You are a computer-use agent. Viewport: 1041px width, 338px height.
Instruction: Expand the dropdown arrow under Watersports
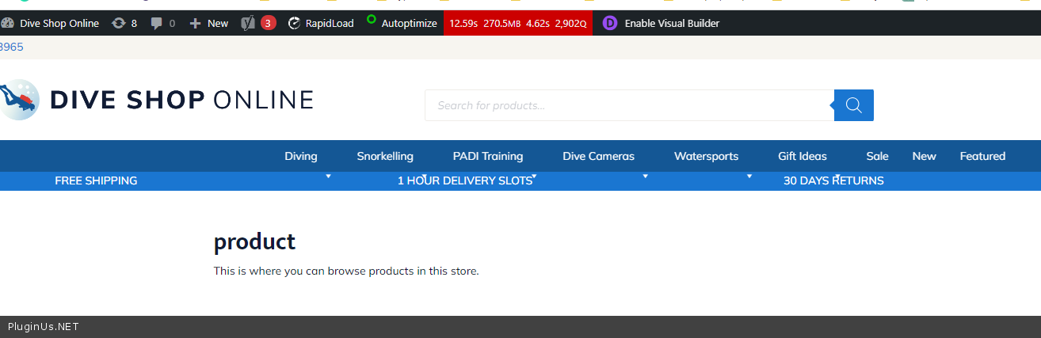coord(749,177)
